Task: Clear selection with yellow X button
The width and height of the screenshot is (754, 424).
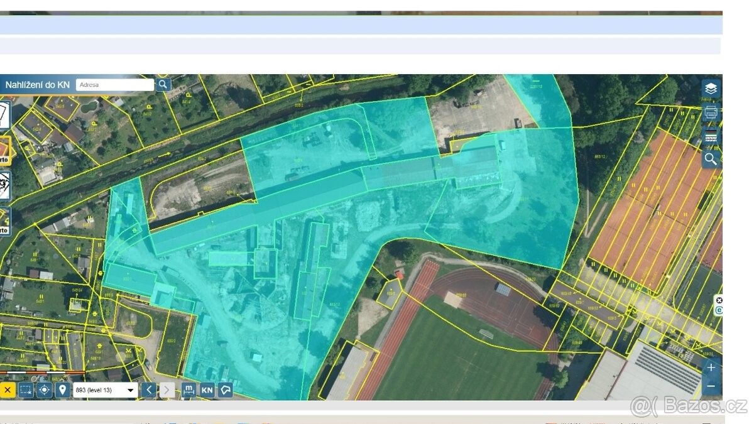Action: pyautogui.click(x=8, y=390)
